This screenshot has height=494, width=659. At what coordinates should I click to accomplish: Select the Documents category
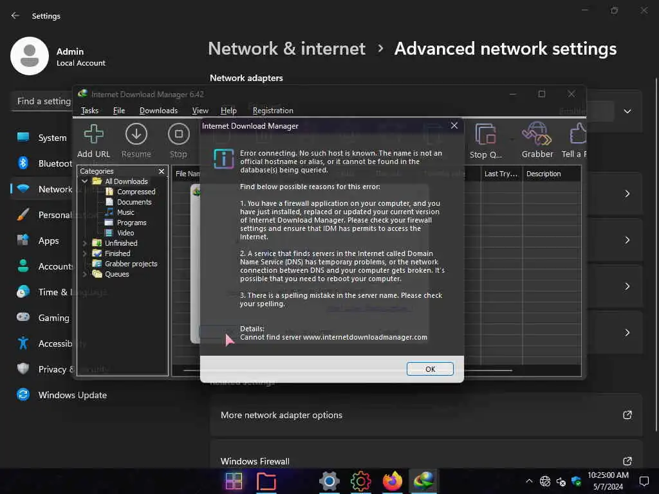coord(134,202)
